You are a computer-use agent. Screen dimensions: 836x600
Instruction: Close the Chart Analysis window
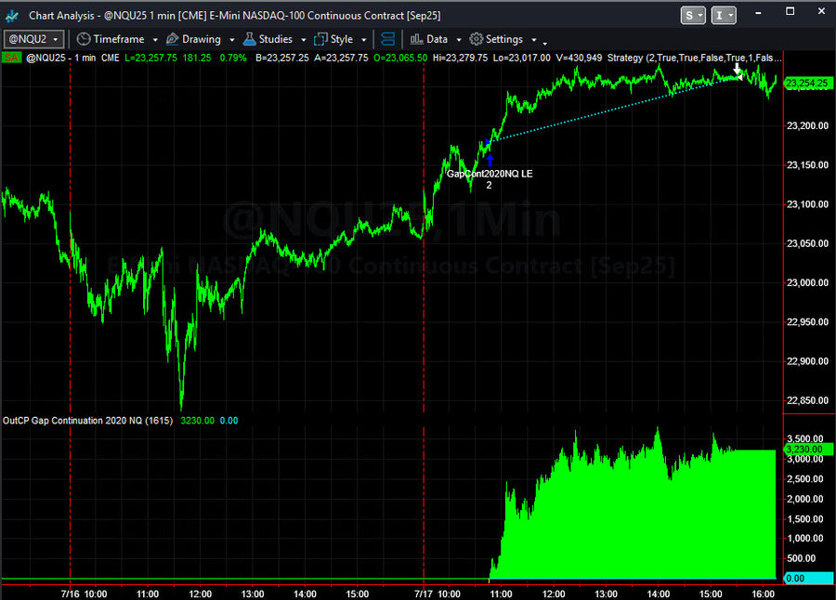[822, 11]
